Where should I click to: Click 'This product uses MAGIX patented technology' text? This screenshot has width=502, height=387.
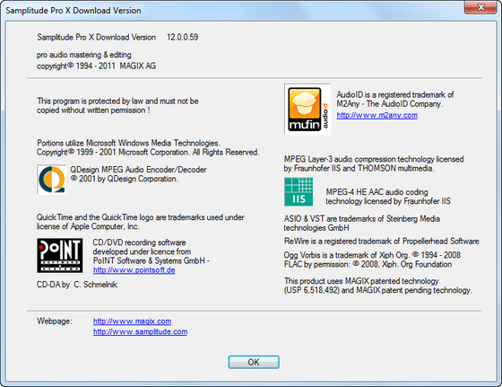[x=361, y=281]
